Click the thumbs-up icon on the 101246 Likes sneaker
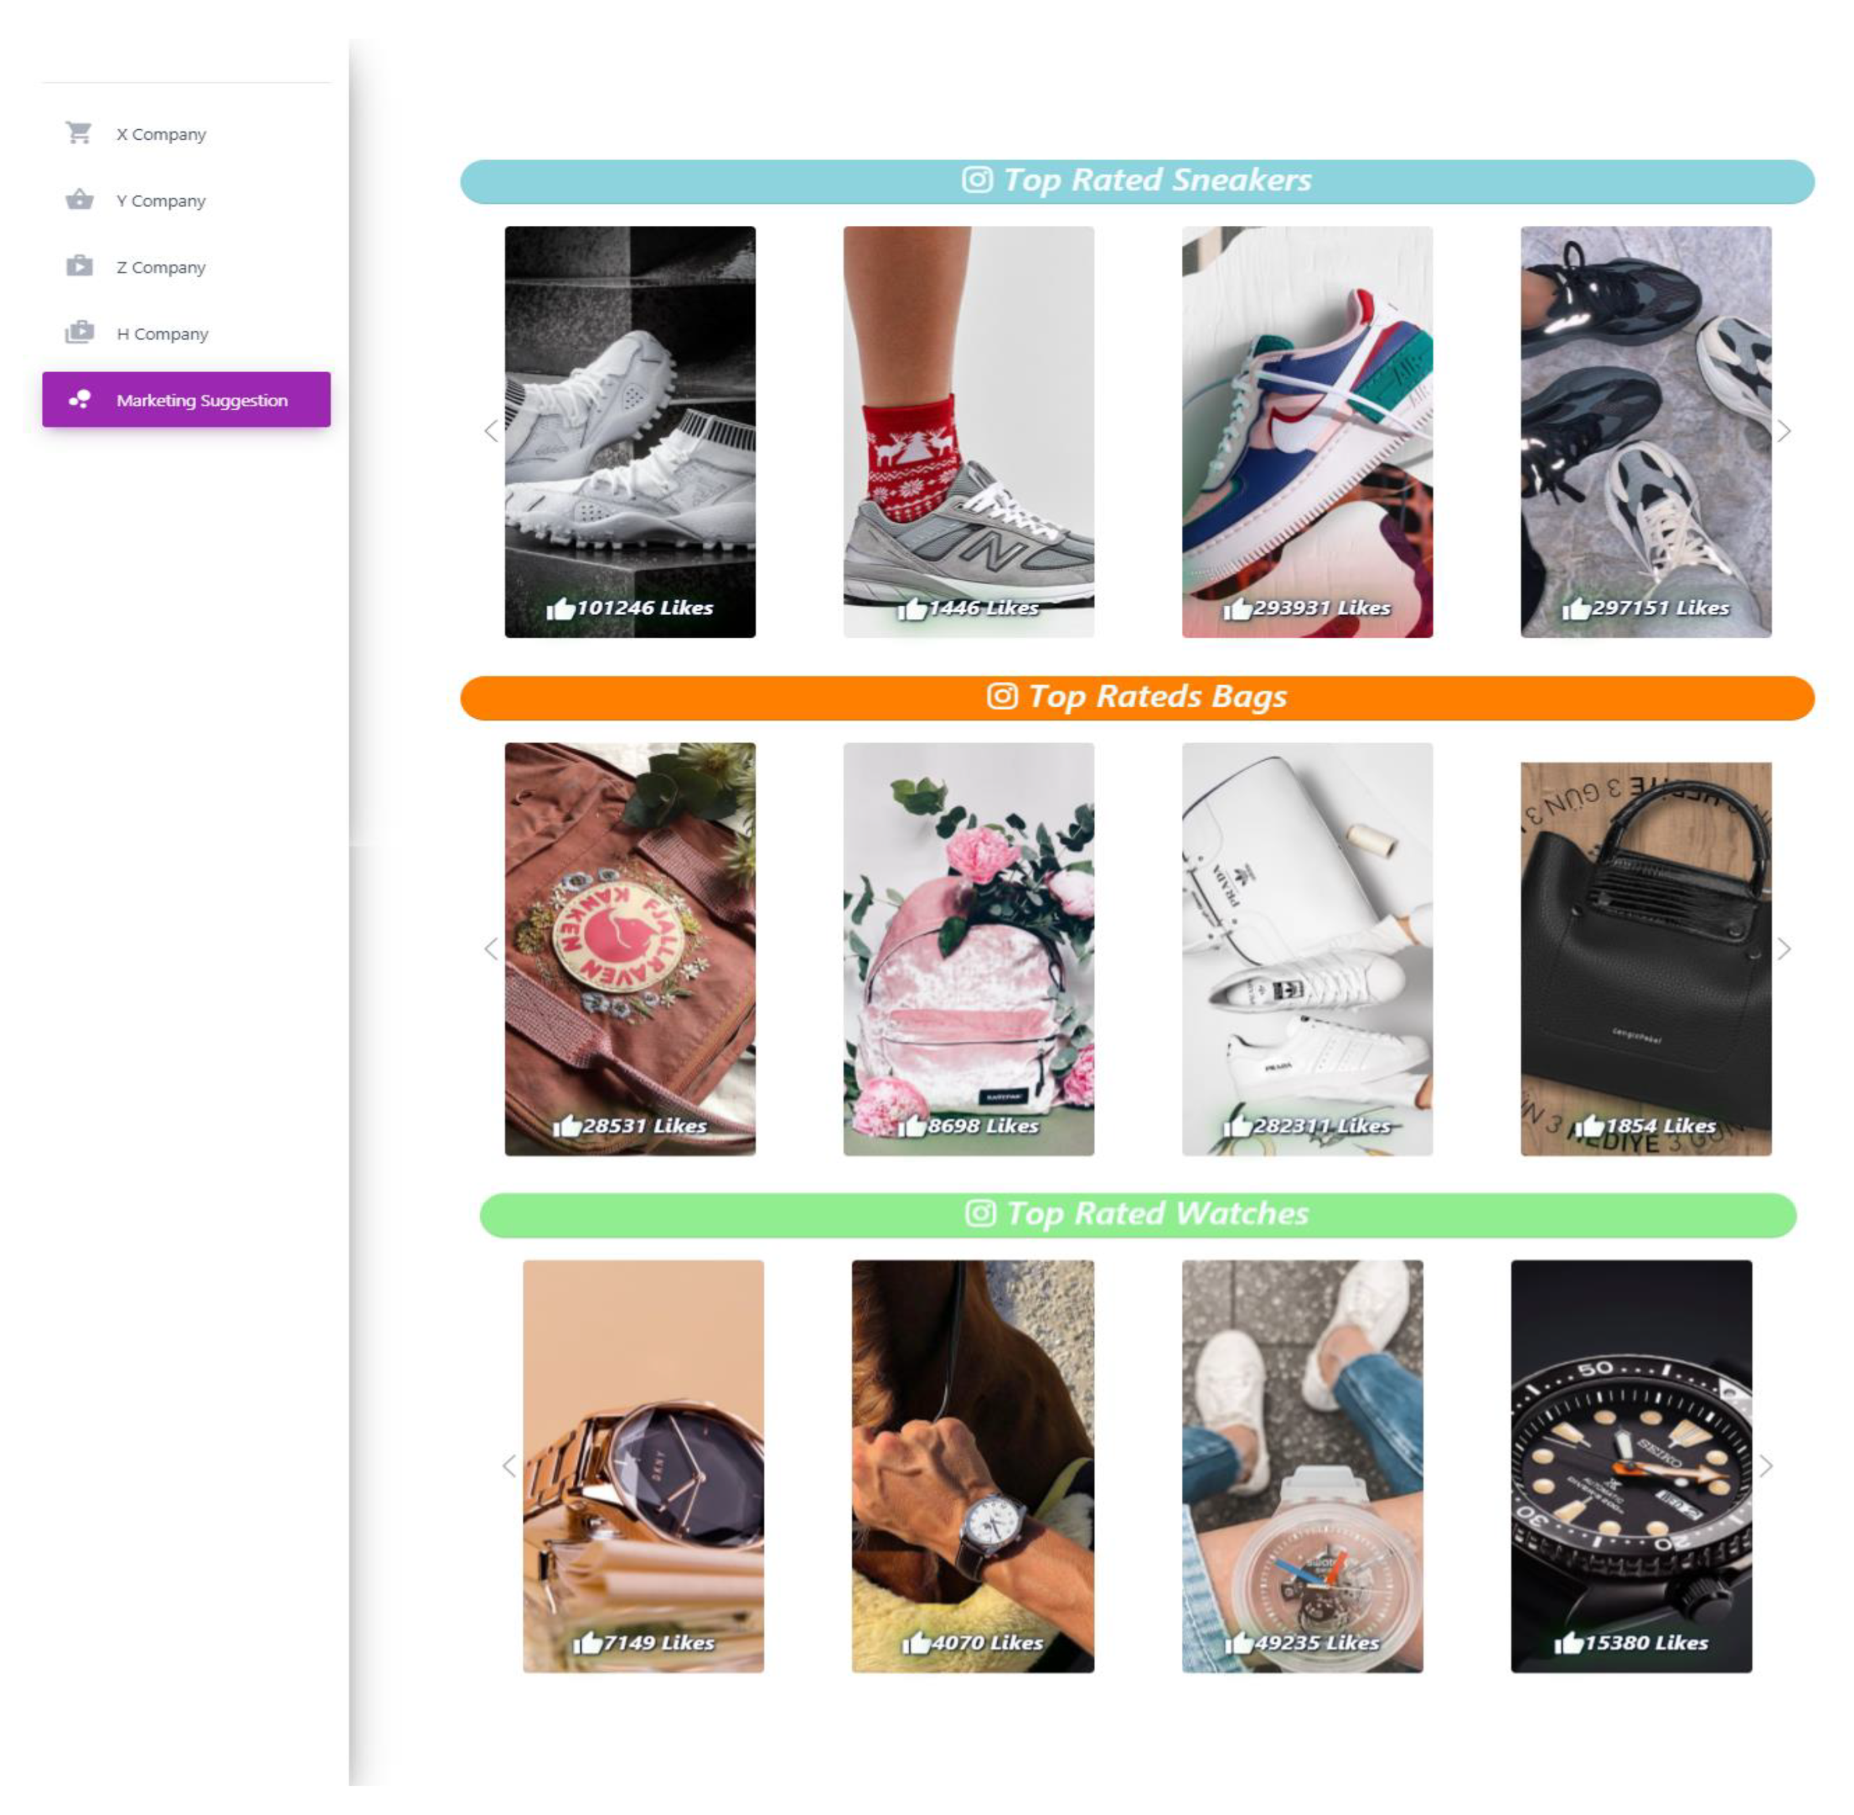 [560, 608]
